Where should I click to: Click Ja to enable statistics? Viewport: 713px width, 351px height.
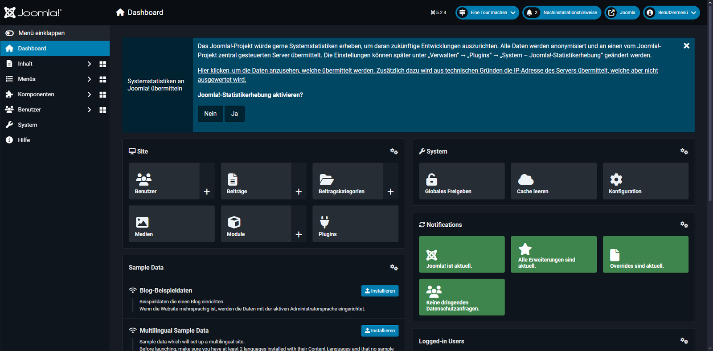pos(234,114)
